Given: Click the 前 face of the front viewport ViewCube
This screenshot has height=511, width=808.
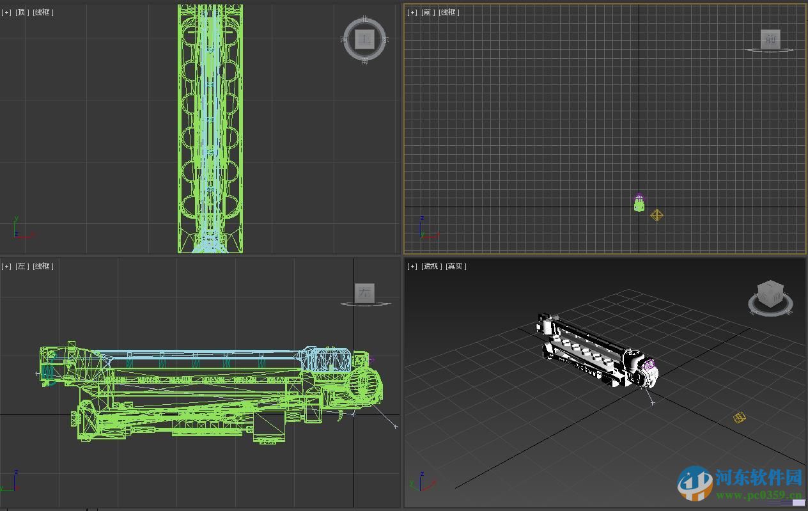Looking at the screenshot, I should 770,40.
